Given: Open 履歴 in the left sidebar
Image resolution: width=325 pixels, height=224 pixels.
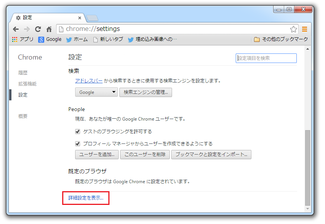Looking at the screenshot, I should [23, 73].
